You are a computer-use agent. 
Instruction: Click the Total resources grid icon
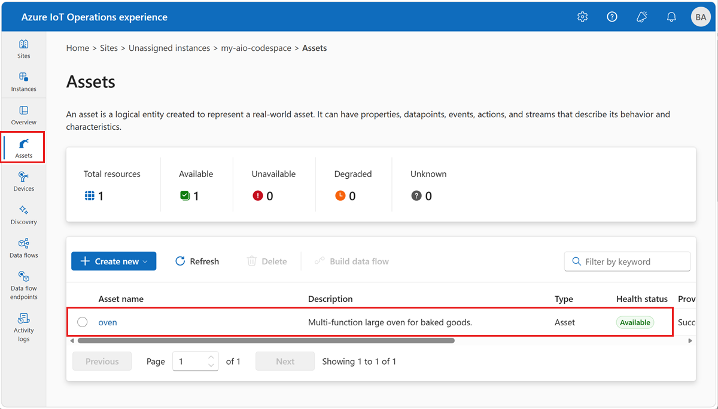pyautogui.click(x=90, y=196)
